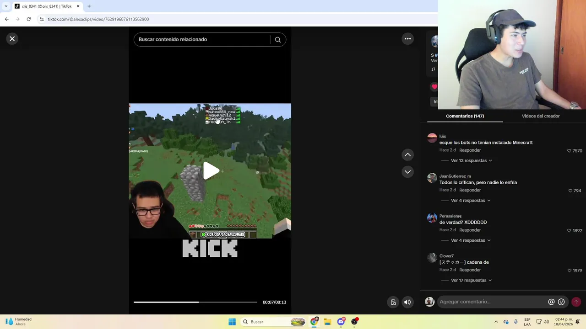Open the three-dots more options menu
Viewport: 586px width, 329px height.
point(407,39)
